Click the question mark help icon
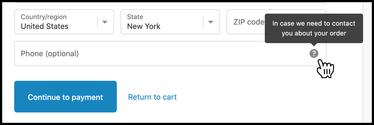The image size is (374, 125). (x=314, y=53)
